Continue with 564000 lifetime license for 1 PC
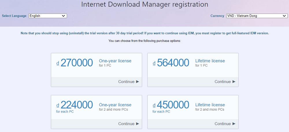 click(225, 81)
